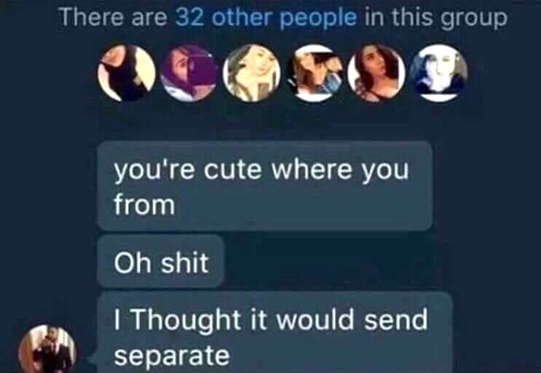Click the word "separate" in the last message

pyautogui.click(x=172, y=356)
